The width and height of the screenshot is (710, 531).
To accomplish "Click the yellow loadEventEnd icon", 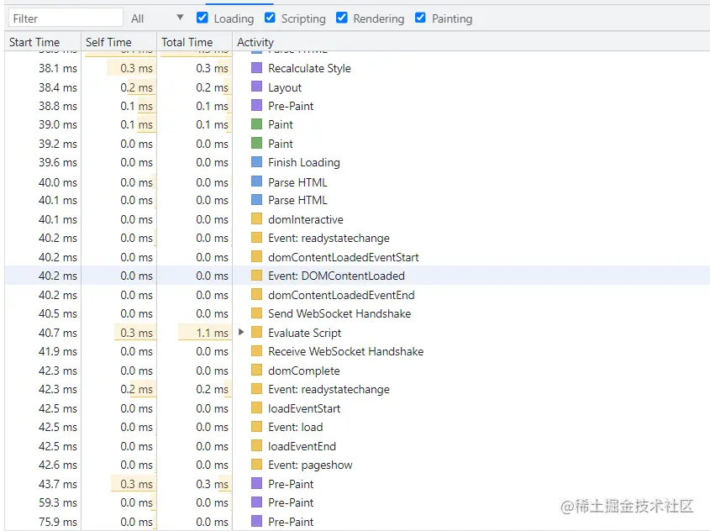I will pyautogui.click(x=257, y=446).
